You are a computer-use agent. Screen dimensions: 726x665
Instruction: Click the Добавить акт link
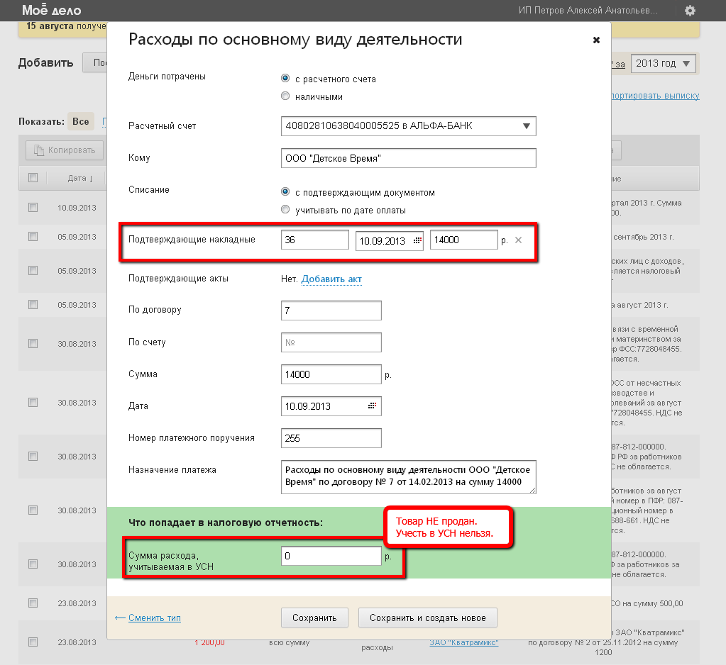(331, 279)
